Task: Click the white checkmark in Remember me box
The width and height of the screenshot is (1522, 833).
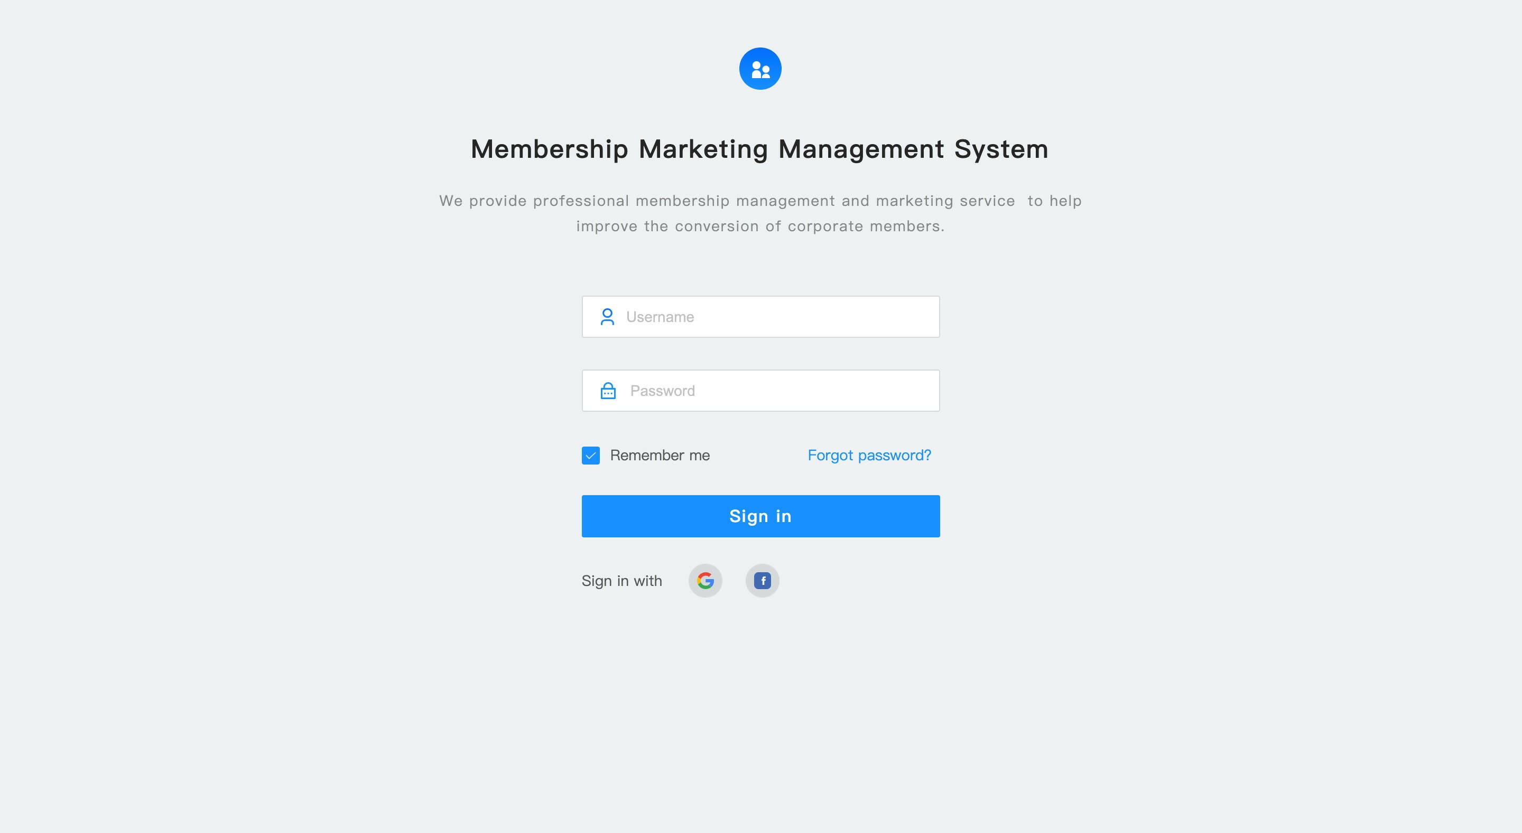Action: [x=590, y=456]
